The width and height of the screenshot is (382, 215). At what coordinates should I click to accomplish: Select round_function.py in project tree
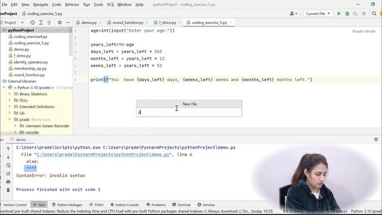tap(29, 75)
